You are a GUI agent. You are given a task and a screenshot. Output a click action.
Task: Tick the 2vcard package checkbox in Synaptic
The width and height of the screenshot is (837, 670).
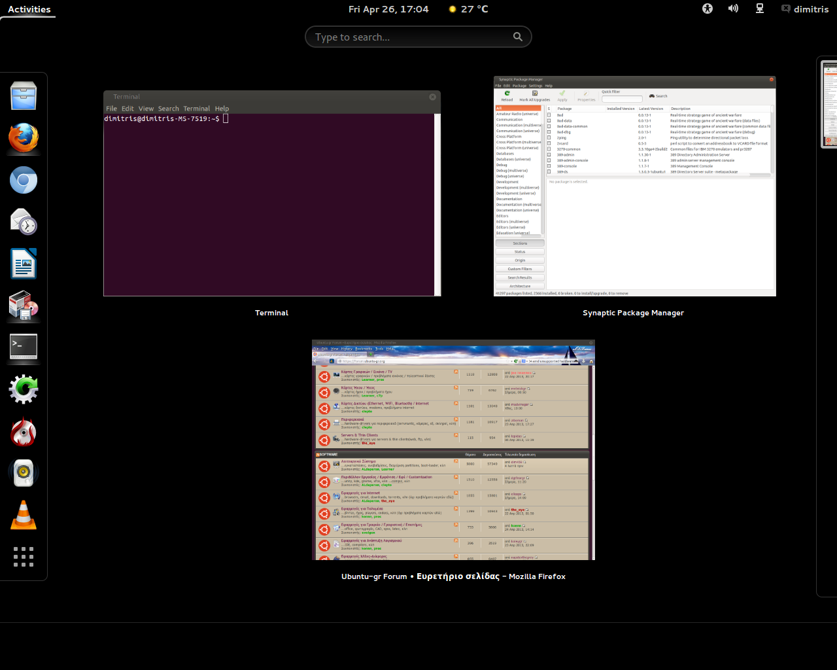pos(549,143)
